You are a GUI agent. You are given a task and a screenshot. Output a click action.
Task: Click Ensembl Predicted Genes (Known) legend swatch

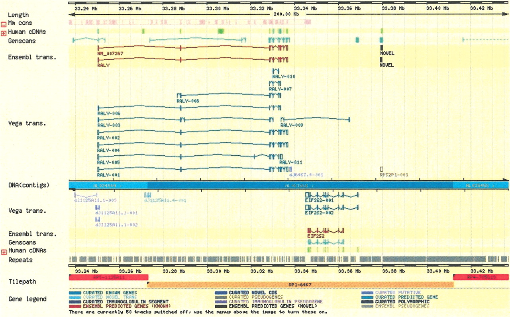[75, 306]
